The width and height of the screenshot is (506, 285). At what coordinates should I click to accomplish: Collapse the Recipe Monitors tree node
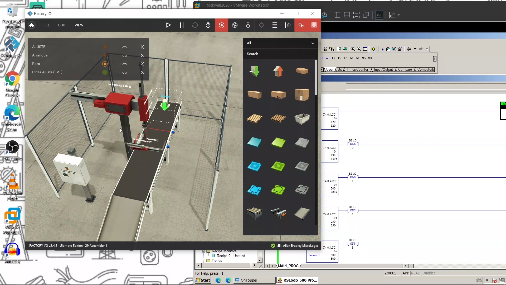[203, 251]
